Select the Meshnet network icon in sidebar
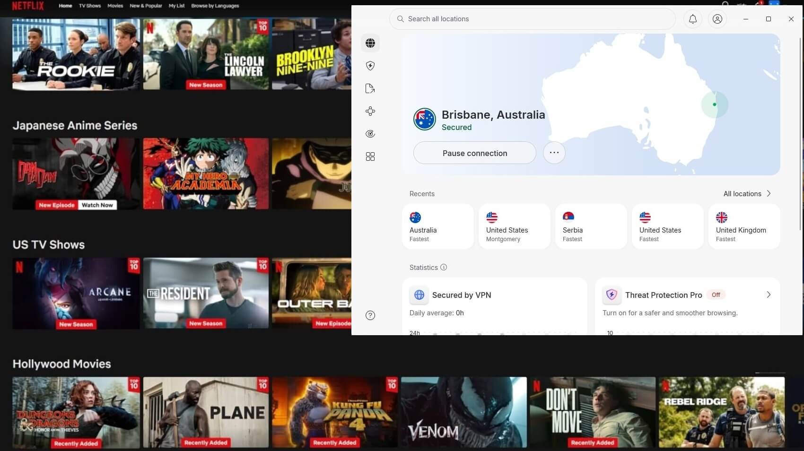The image size is (804, 451). pyautogui.click(x=370, y=111)
